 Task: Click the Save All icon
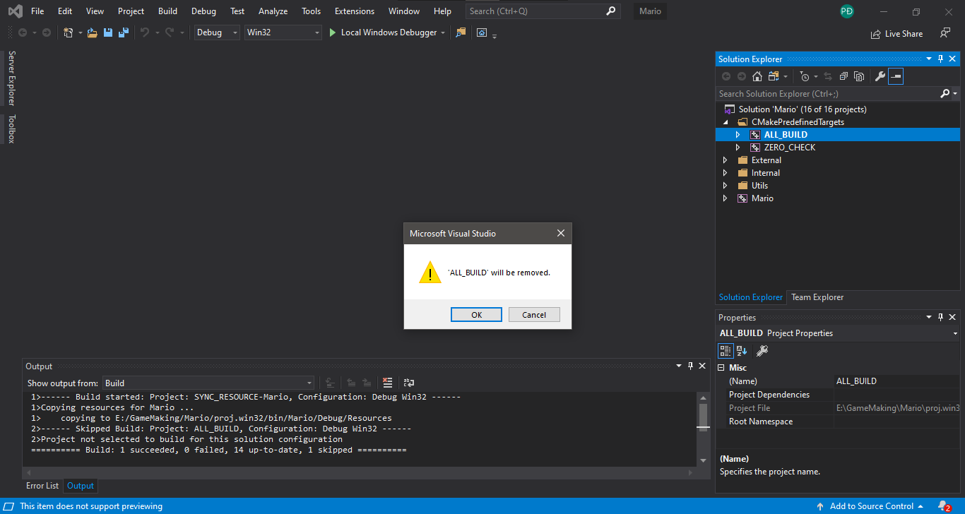click(124, 32)
